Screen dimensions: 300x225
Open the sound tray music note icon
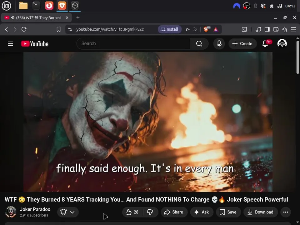click(279, 6)
